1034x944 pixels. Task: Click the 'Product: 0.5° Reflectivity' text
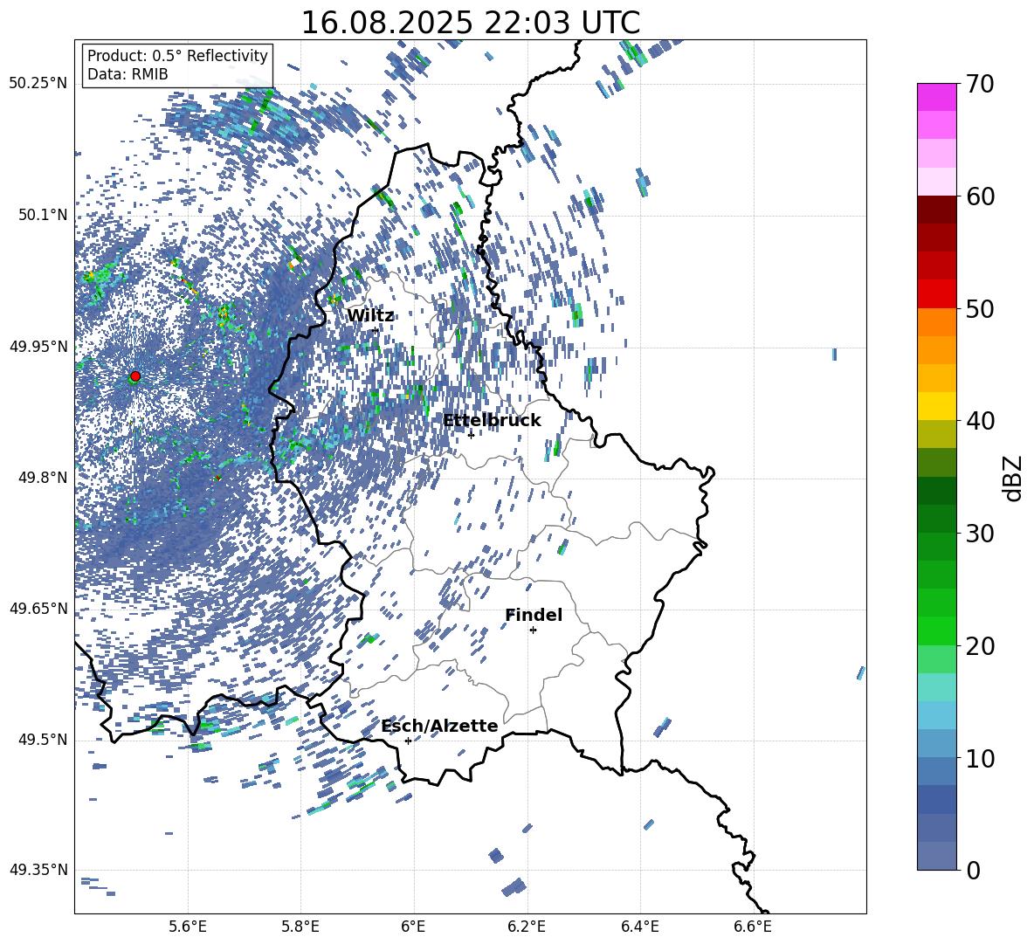(x=177, y=56)
